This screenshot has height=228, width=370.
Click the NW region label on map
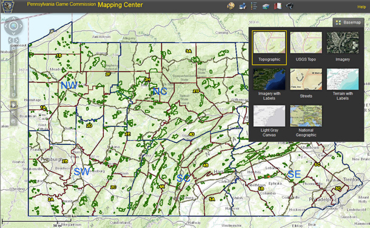pos(69,85)
